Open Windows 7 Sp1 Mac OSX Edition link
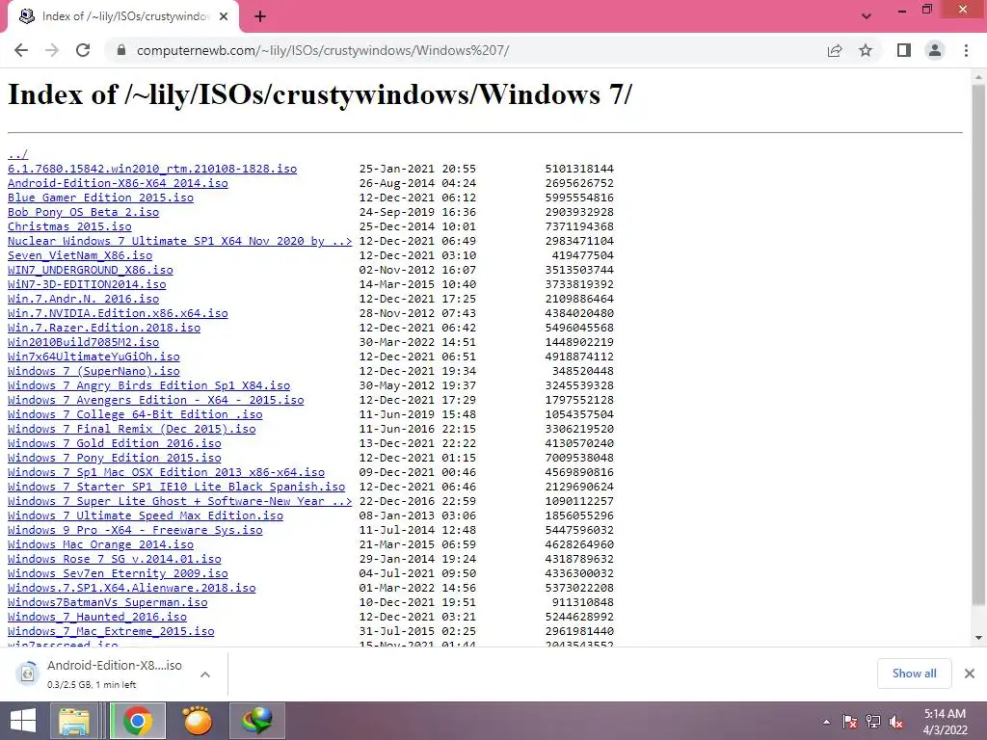 click(x=166, y=472)
